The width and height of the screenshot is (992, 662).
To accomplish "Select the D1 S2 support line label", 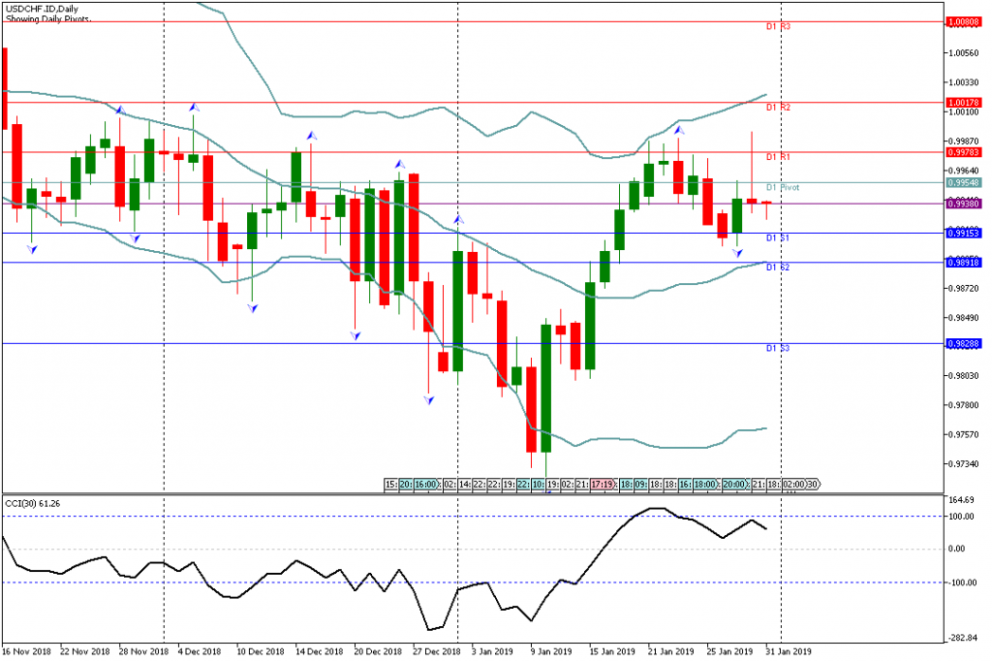I will (779, 267).
